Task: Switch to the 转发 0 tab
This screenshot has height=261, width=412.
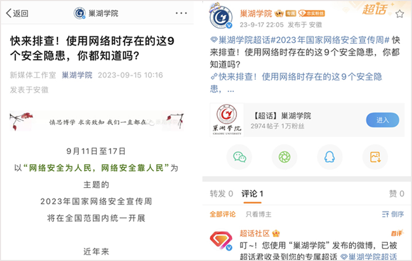Action: point(221,194)
